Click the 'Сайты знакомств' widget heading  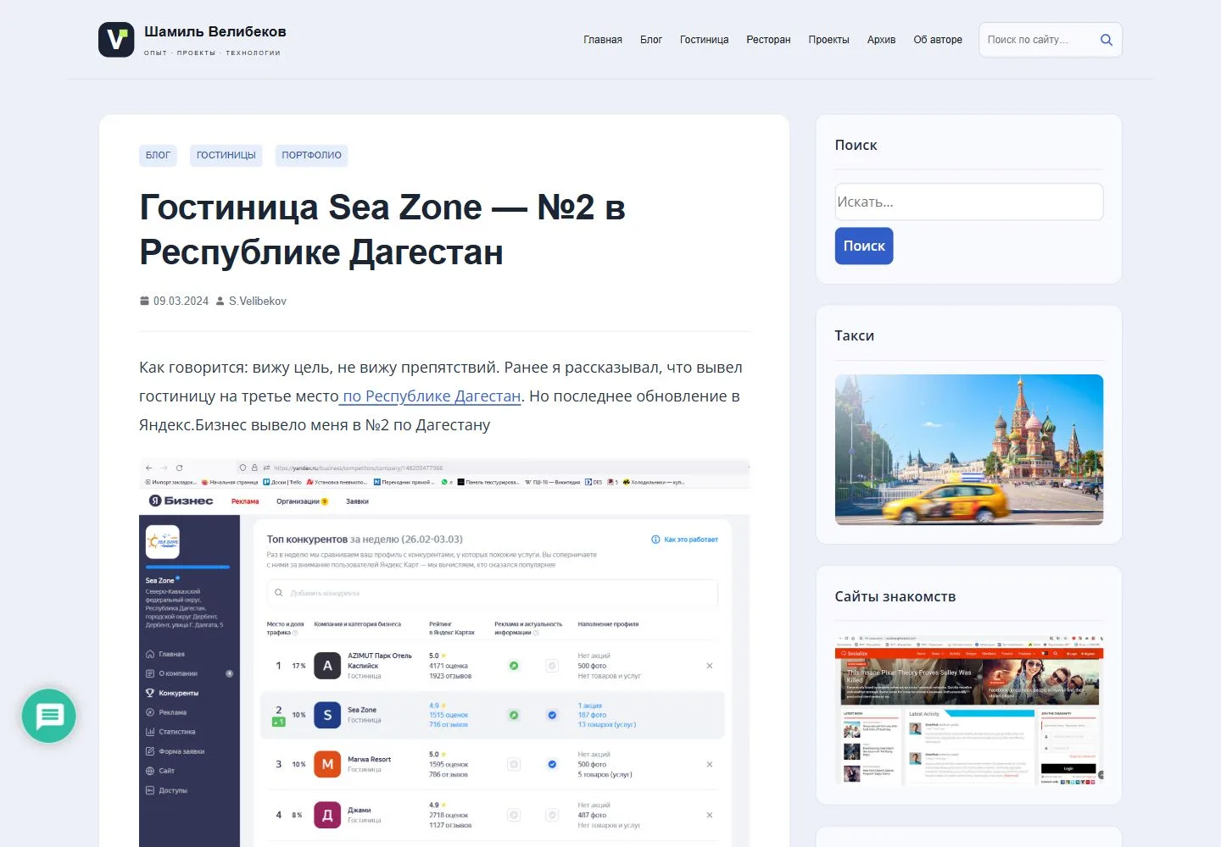click(x=895, y=596)
